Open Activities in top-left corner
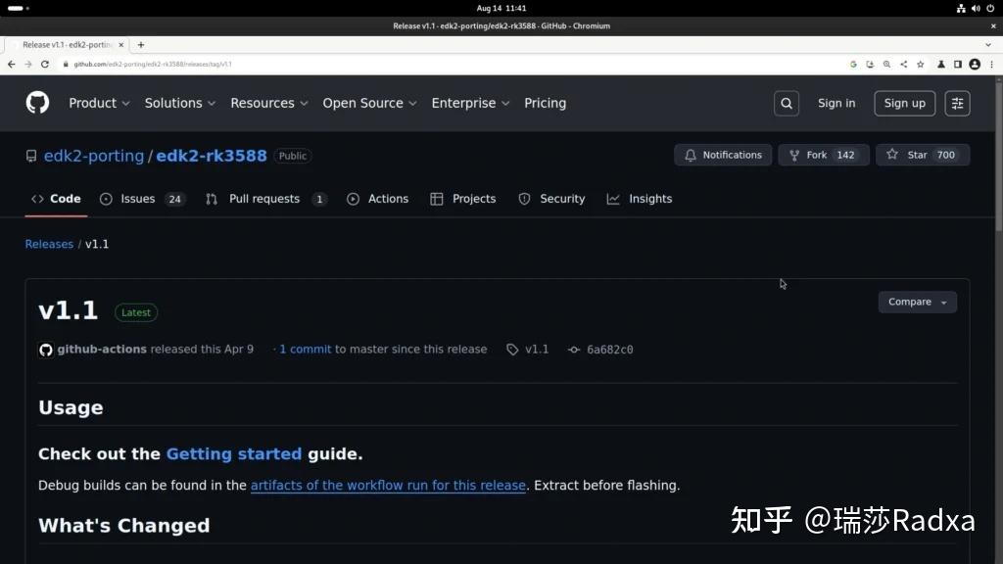The image size is (1003, 564). [x=18, y=8]
